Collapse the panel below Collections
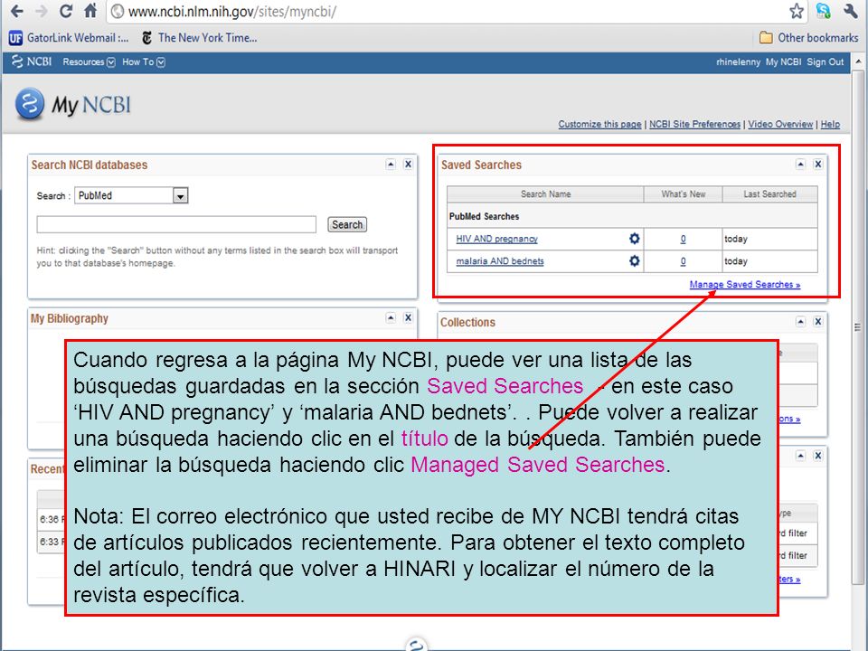 (800, 456)
